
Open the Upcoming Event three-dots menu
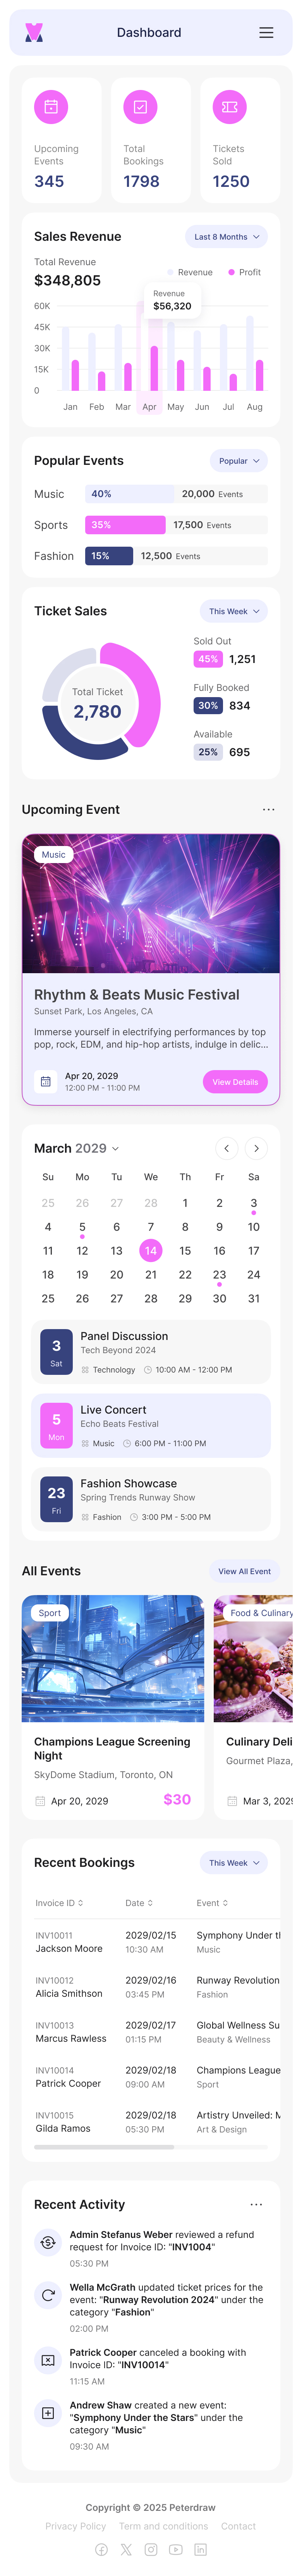(x=268, y=809)
